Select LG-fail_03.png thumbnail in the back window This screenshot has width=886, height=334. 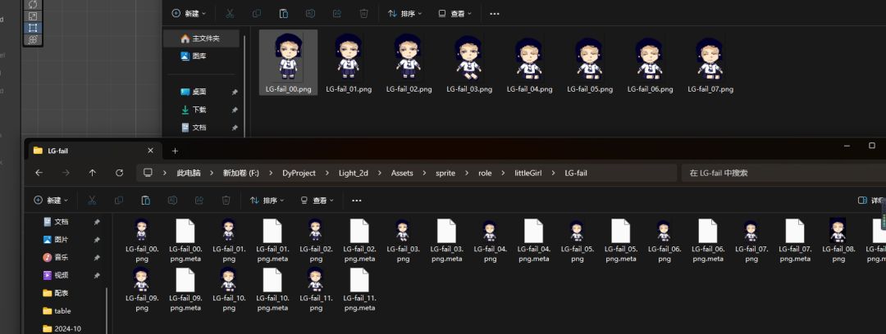click(469, 64)
